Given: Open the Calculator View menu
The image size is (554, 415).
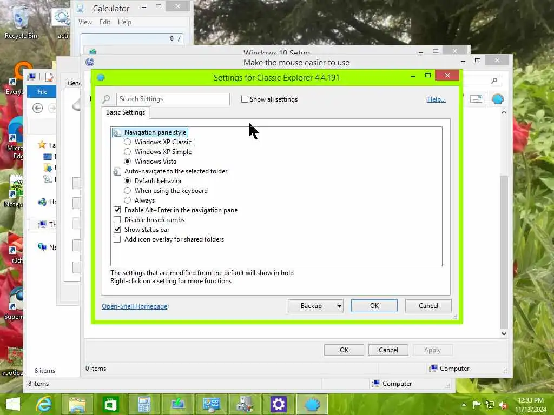Looking at the screenshot, I should point(85,22).
